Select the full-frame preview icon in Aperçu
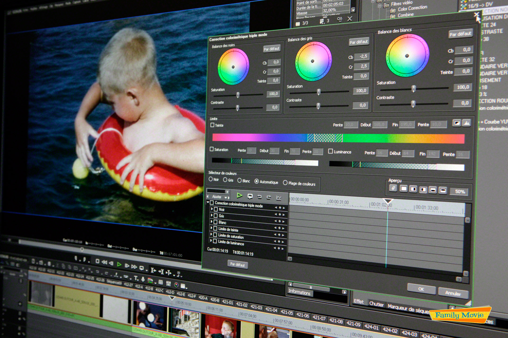 pyautogui.click(x=403, y=189)
